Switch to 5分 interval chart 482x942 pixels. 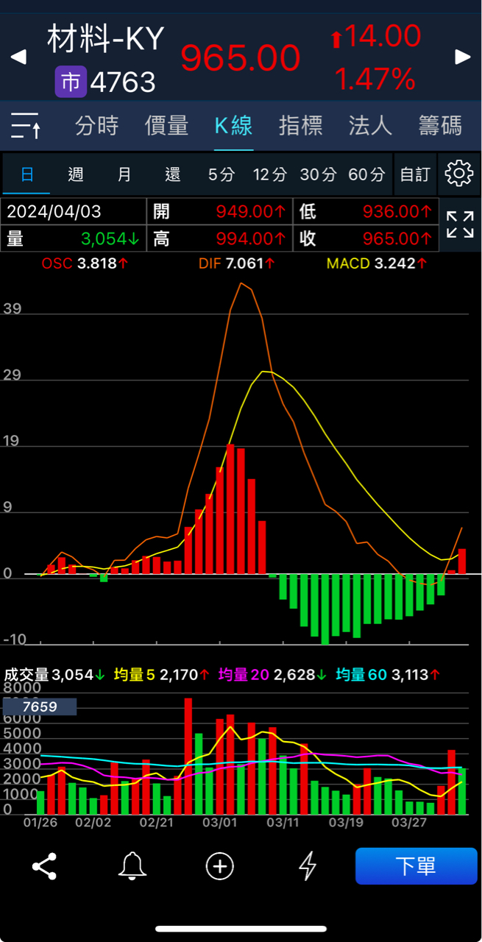[221, 174]
